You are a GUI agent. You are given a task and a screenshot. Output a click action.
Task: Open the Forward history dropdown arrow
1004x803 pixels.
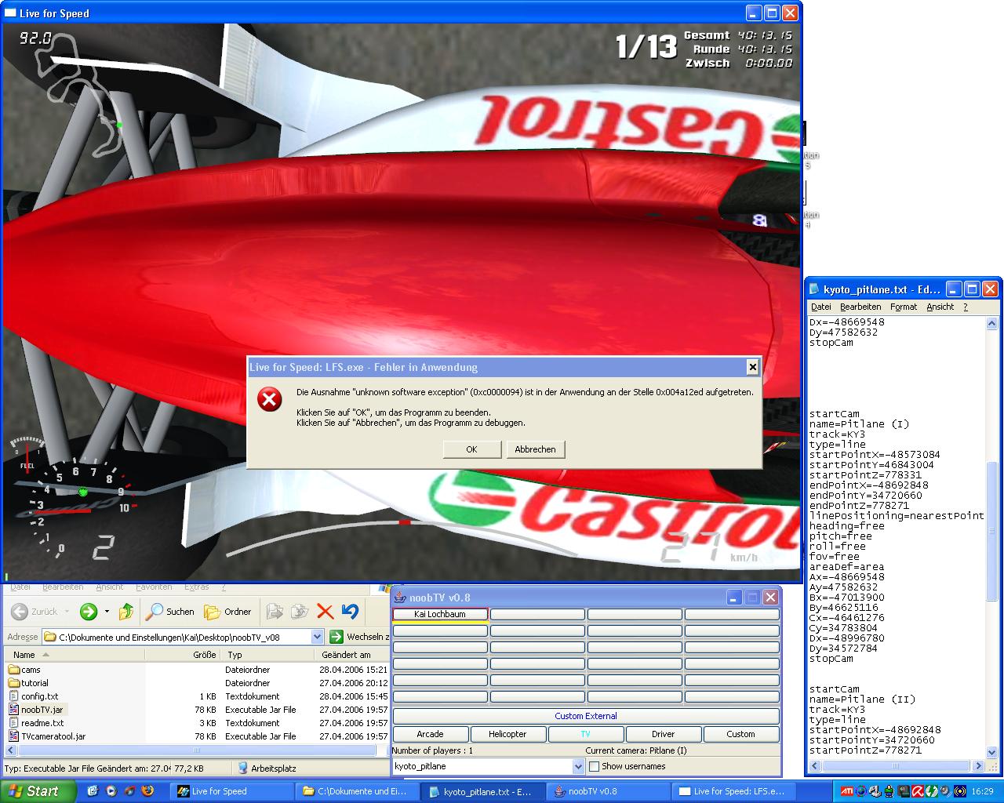[107, 612]
